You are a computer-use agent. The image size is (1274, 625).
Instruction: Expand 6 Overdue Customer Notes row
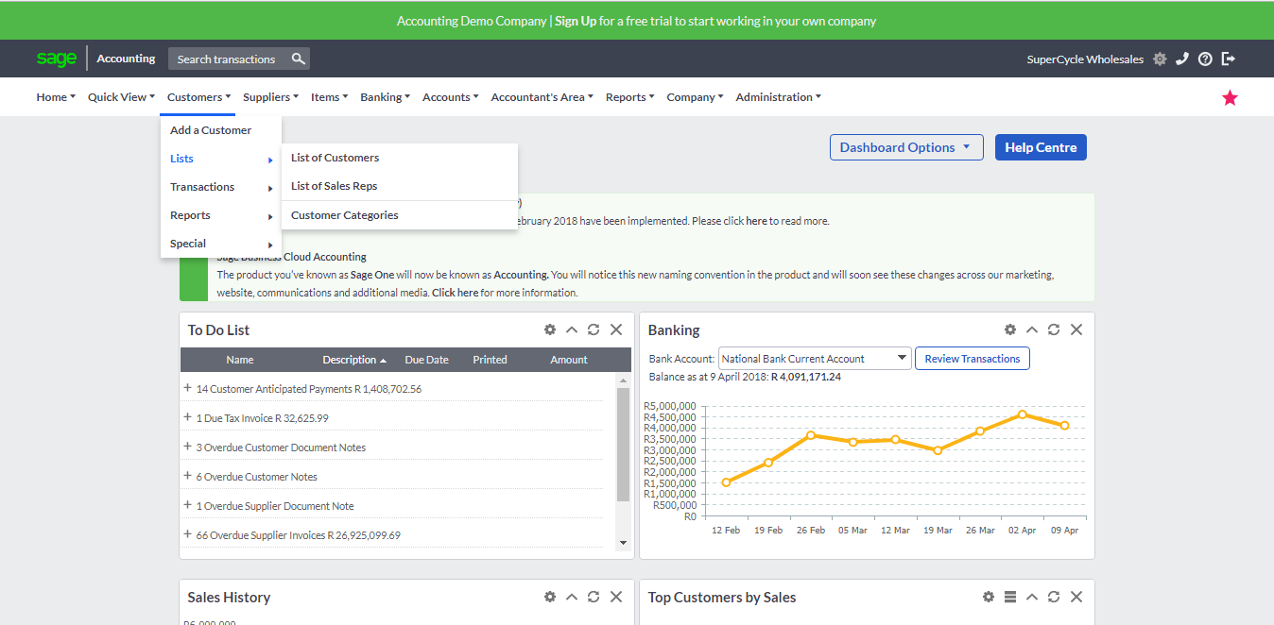point(188,476)
